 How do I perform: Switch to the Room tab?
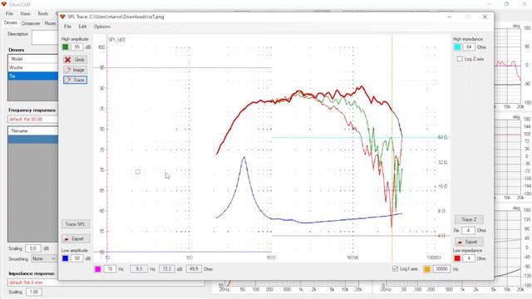click(50, 23)
